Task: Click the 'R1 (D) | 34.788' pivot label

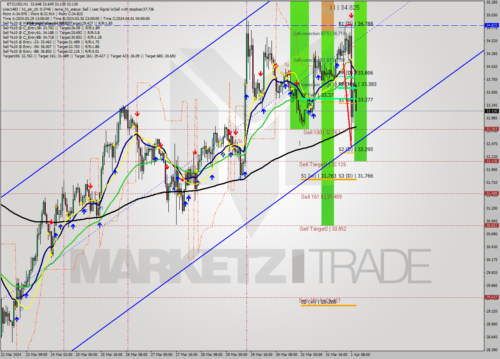Action: (355, 24)
